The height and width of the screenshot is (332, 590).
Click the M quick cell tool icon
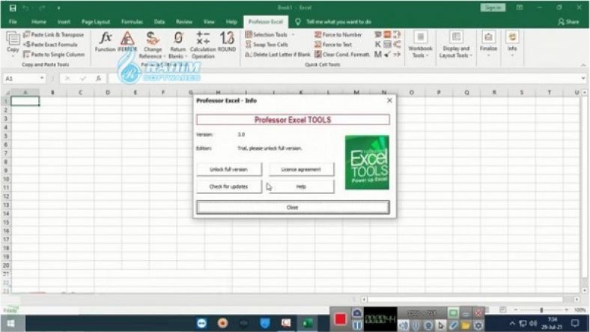coord(378,55)
